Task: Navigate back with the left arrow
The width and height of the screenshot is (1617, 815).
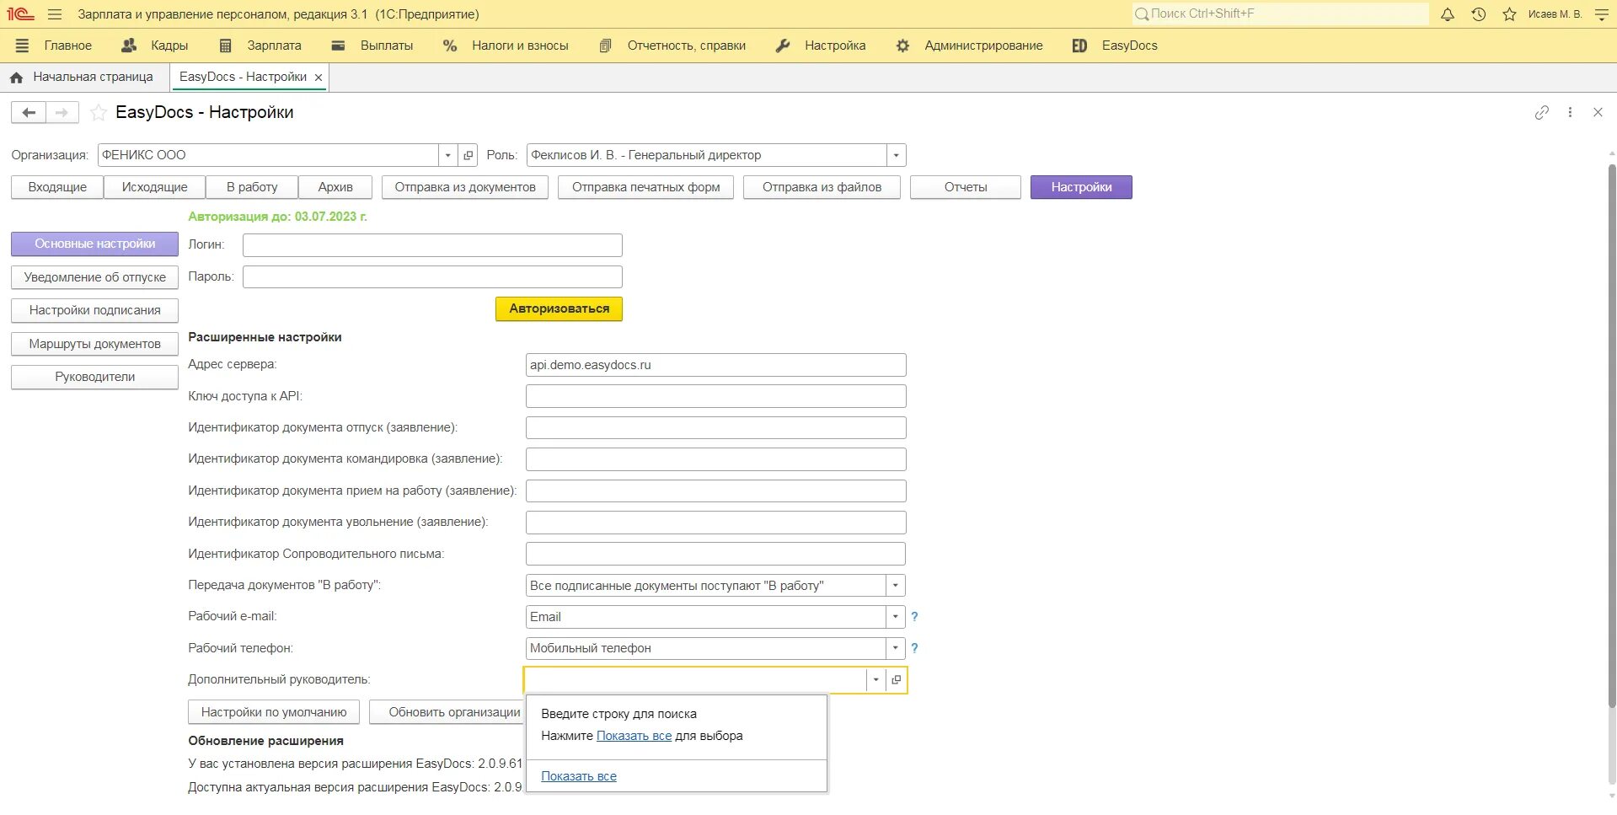Action: click(x=28, y=112)
